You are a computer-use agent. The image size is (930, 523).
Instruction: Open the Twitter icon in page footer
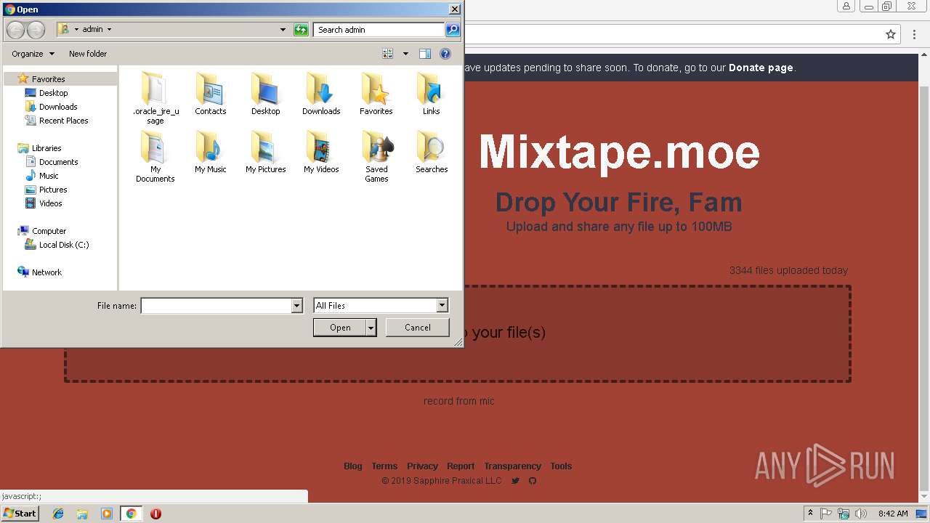pos(515,481)
